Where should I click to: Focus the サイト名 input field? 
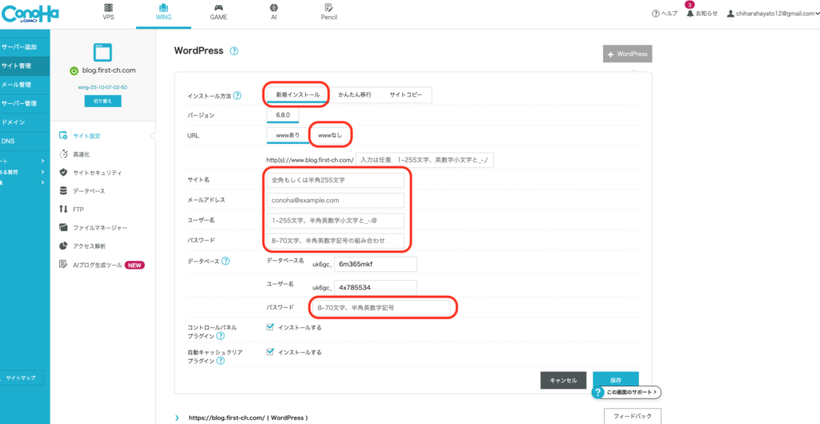(336, 180)
